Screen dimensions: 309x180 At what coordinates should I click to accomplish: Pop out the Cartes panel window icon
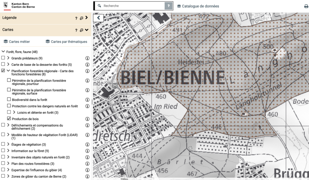coord(81,30)
